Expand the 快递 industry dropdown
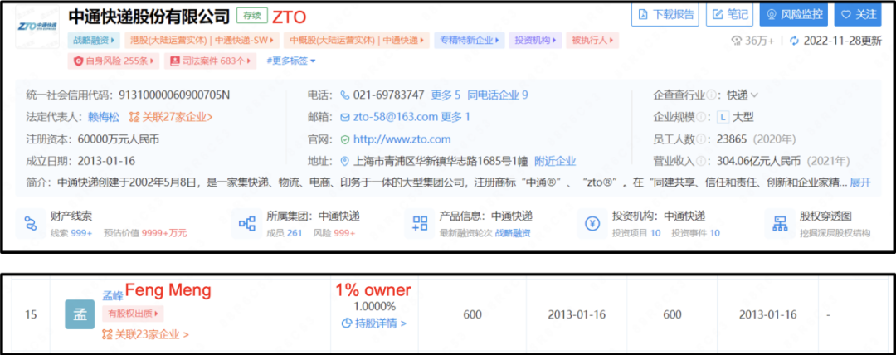The image size is (896, 355). pyautogui.click(x=743, y=95)
